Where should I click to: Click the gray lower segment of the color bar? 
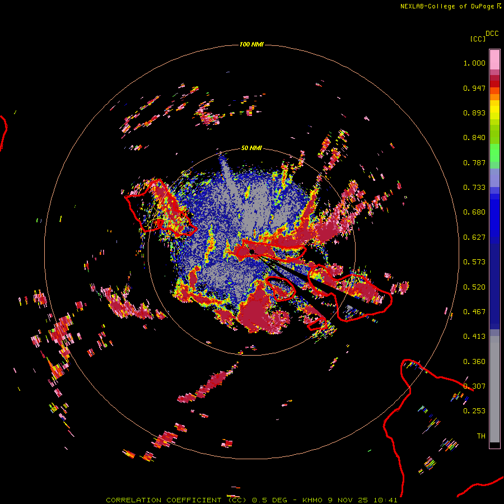pos(494,389)
